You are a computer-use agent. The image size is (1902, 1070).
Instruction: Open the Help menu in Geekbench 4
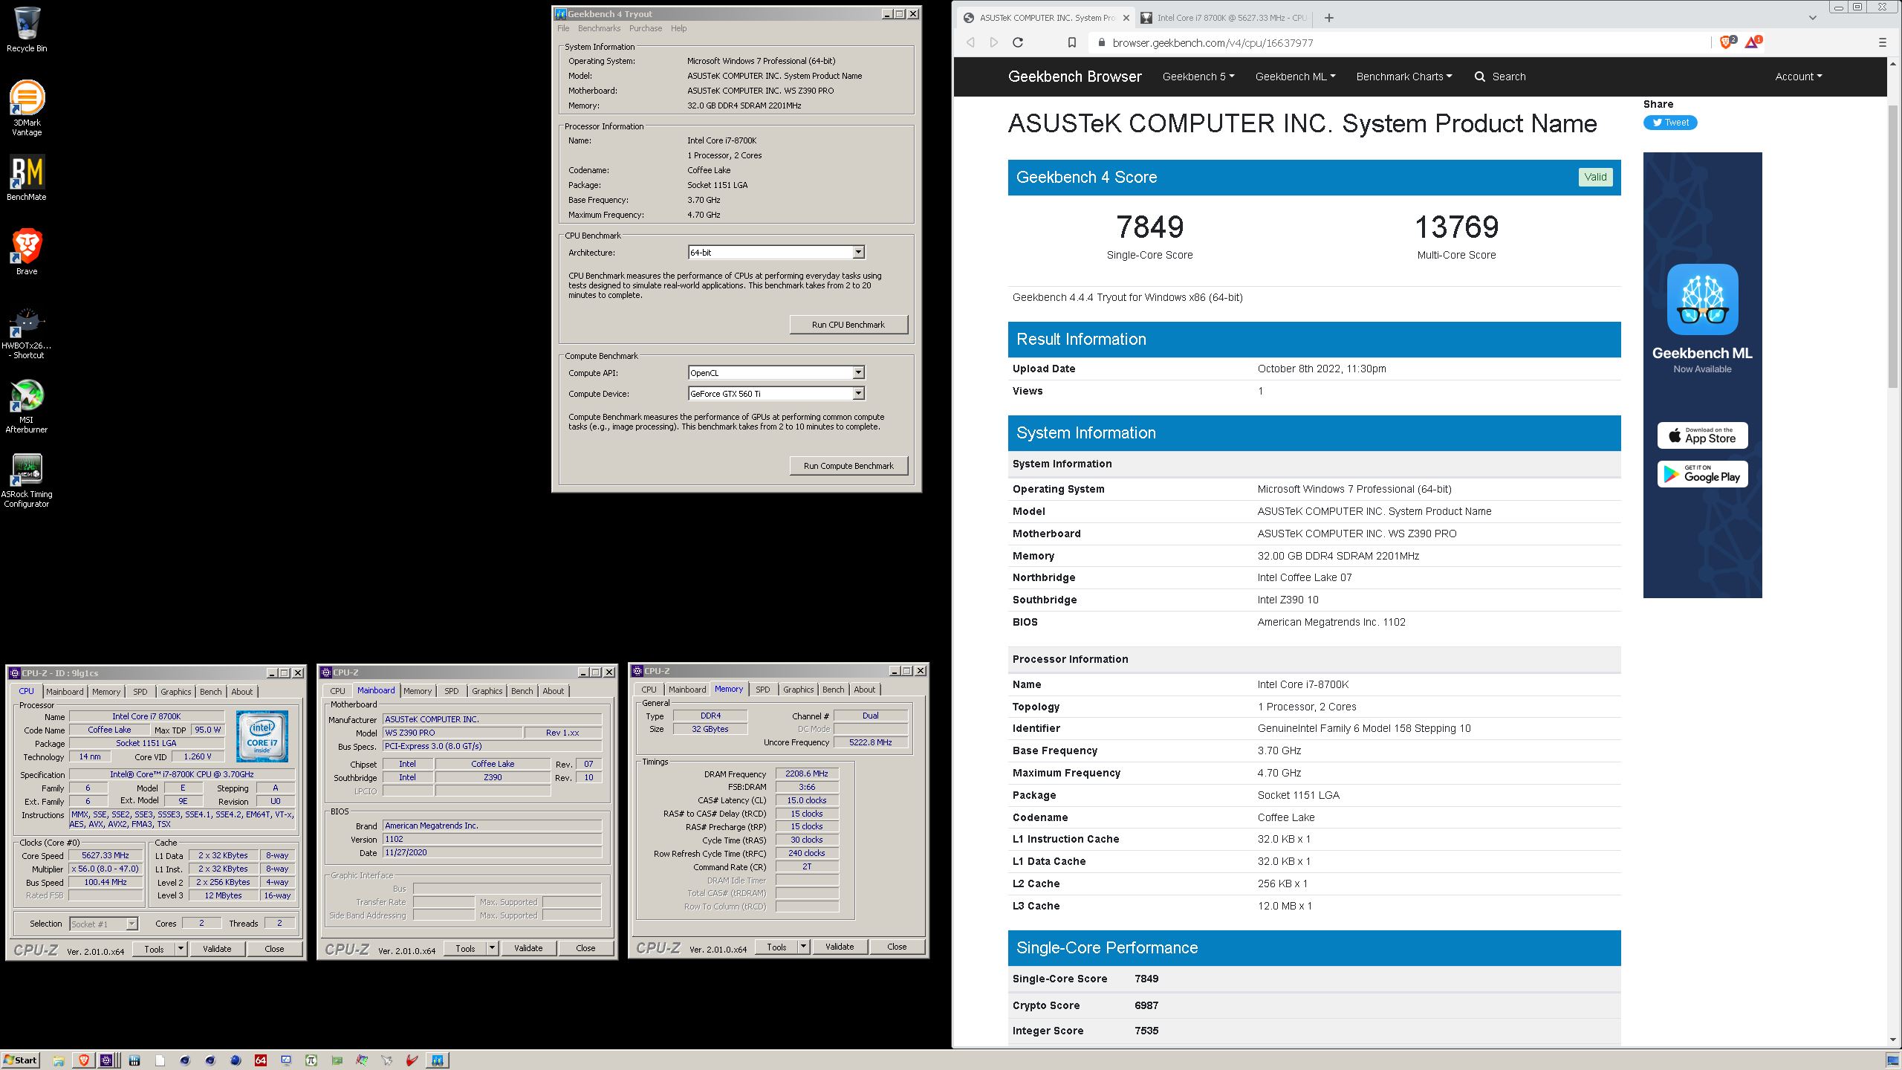(678, 28)
